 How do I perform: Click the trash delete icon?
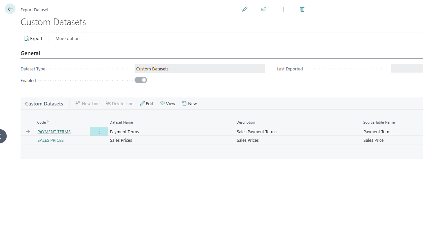point(302,9)
